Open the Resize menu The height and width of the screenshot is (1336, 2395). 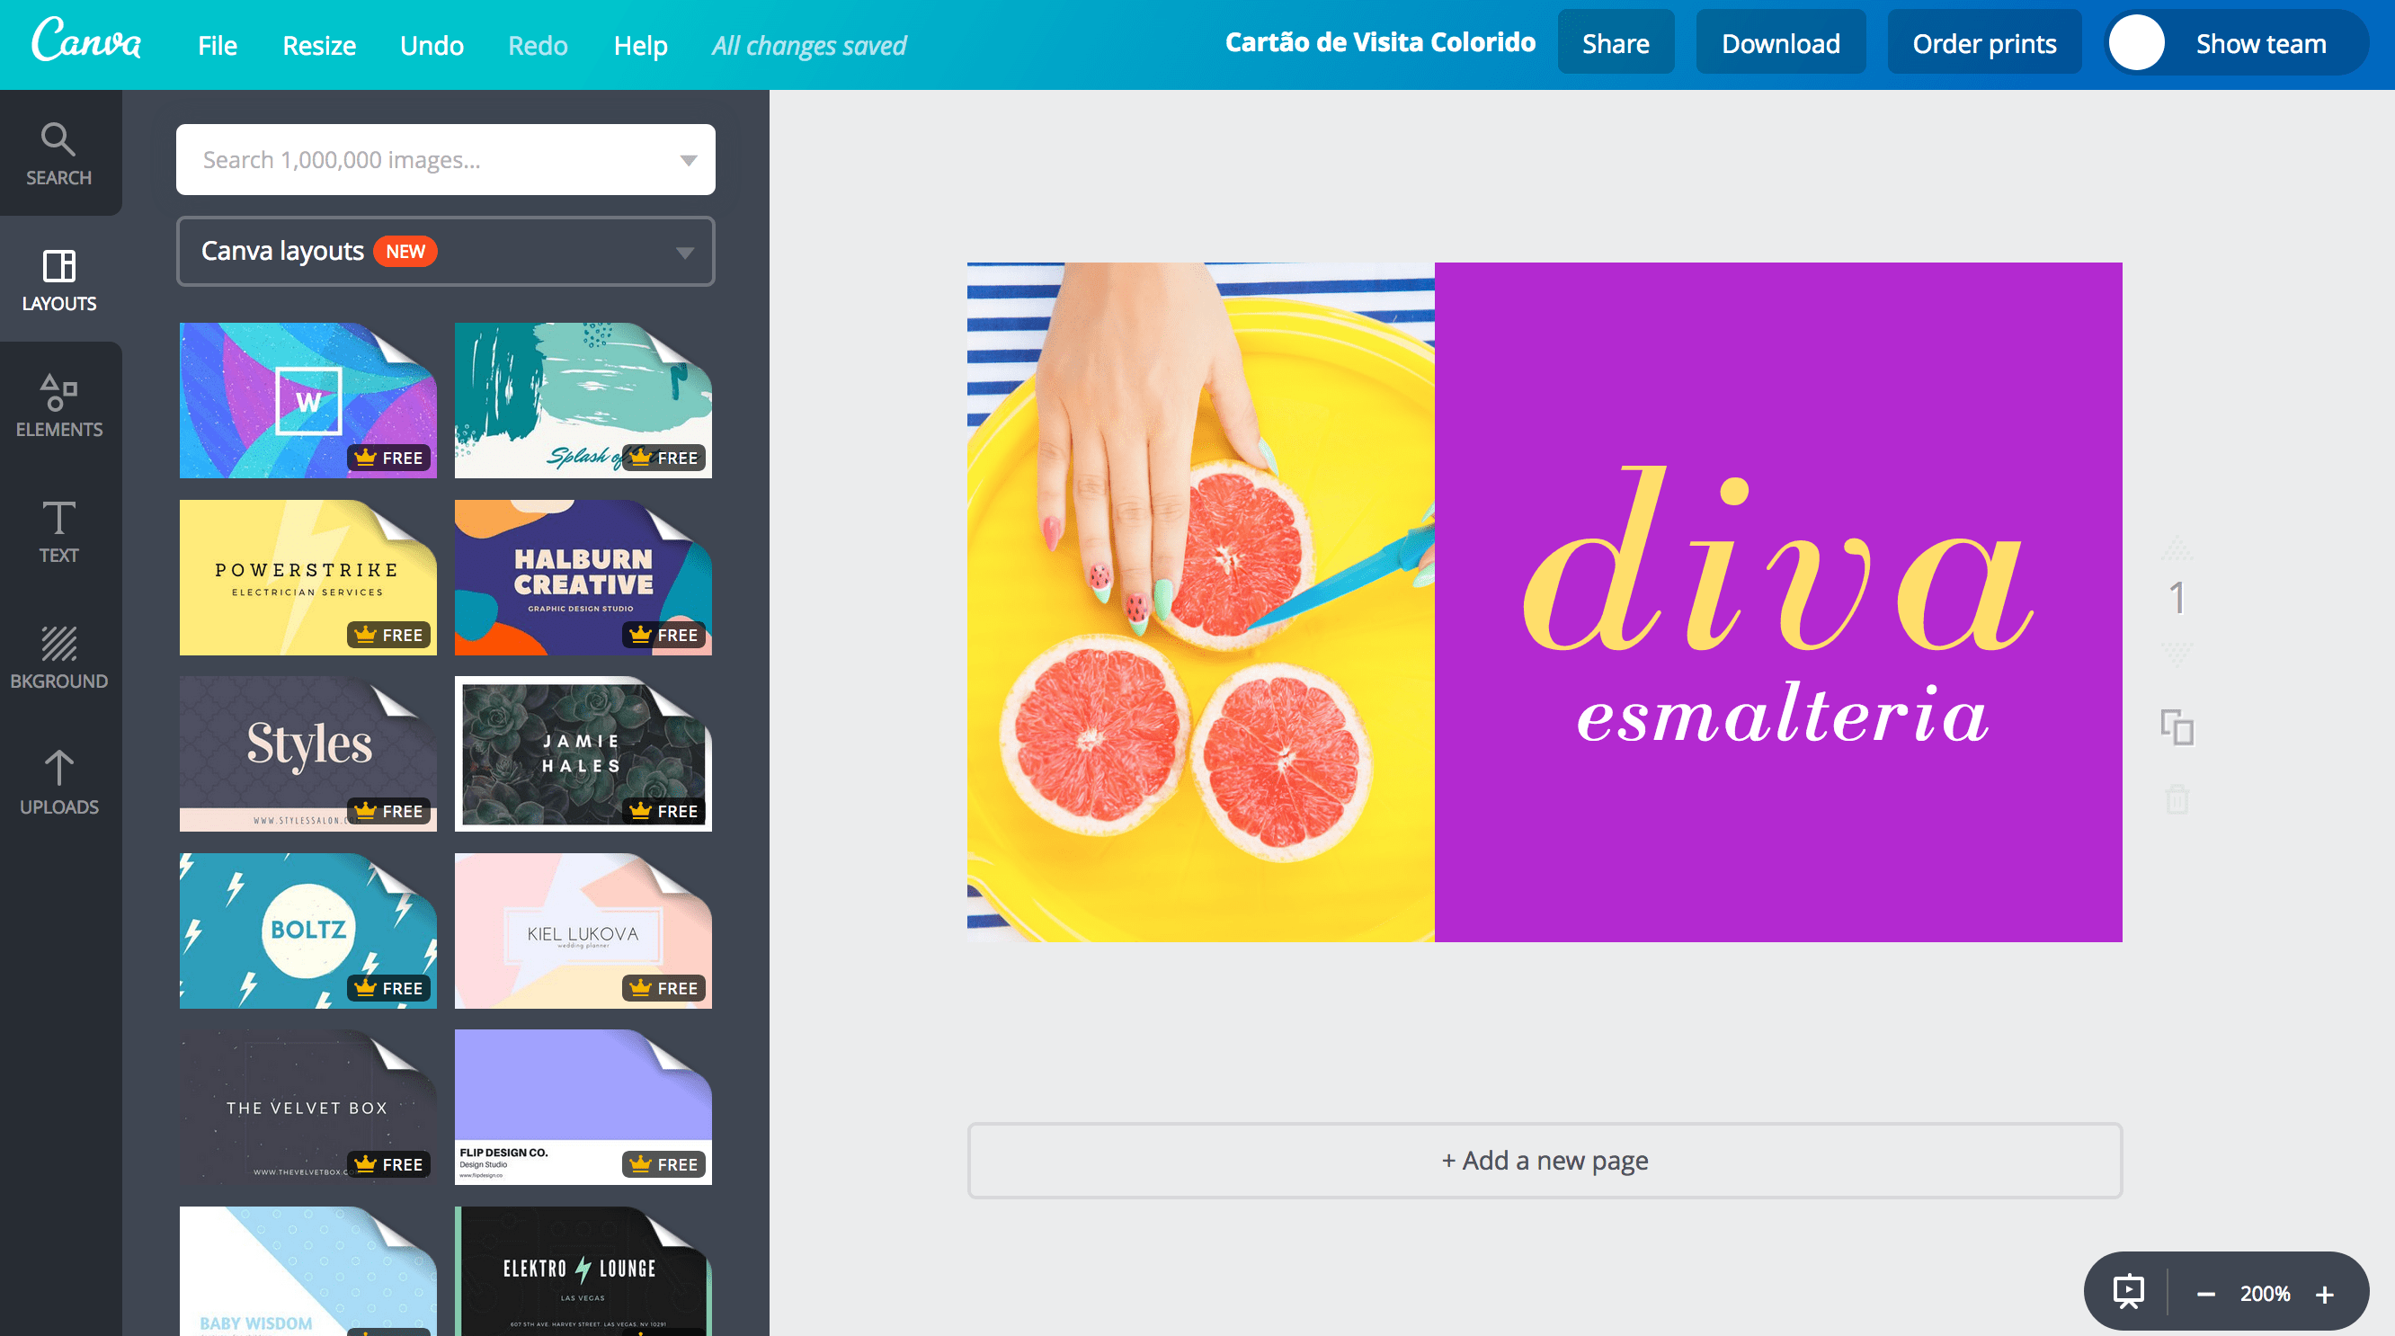319,45
